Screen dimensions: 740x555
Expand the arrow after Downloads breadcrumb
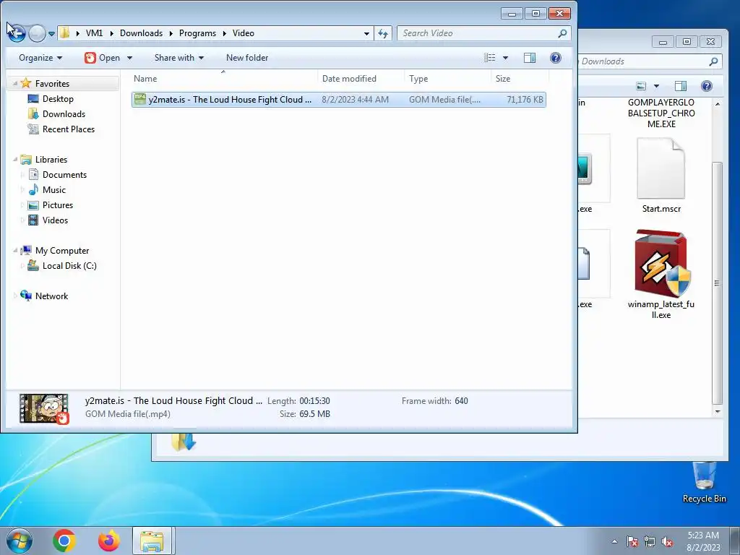coord(171,33)
